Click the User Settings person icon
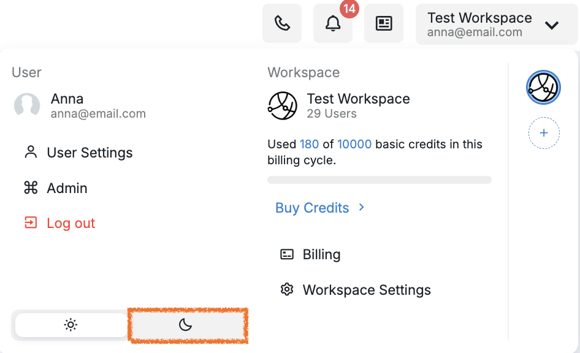The image size is (580, 353). tap(31, 152)
